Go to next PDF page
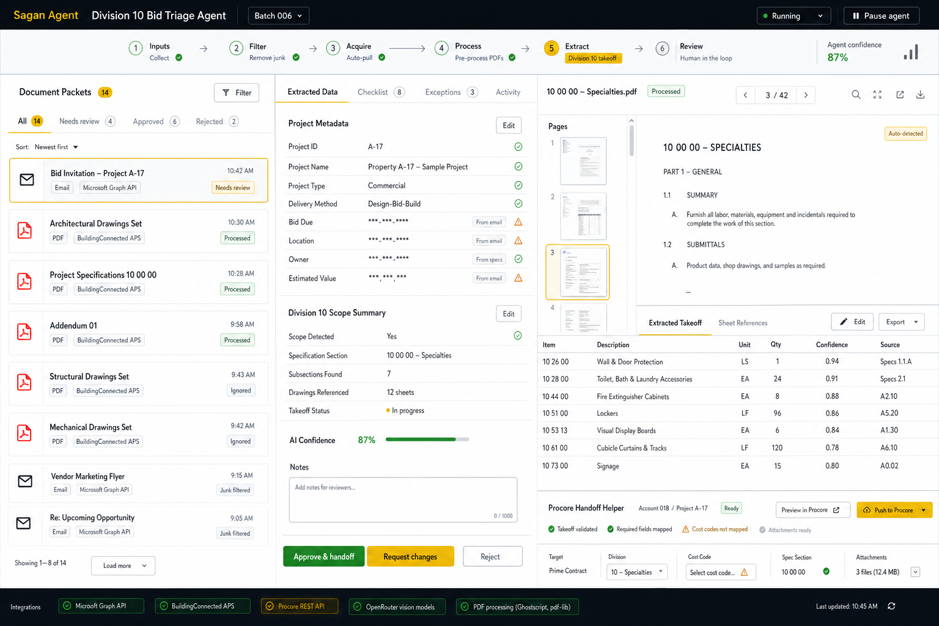The width and height of the screenshot is (939, 626). click(x=806, y=95)
